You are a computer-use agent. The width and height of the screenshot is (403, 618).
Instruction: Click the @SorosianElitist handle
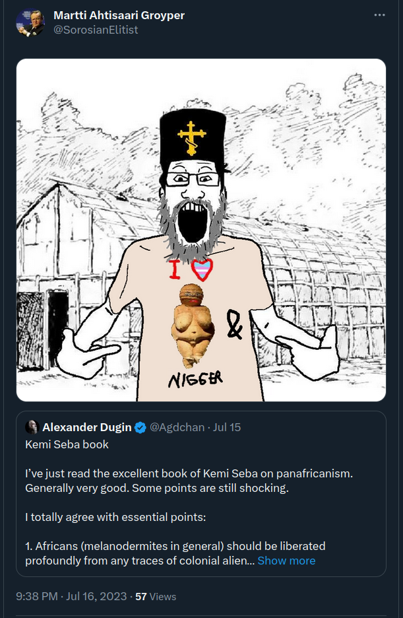click(95, 30)
